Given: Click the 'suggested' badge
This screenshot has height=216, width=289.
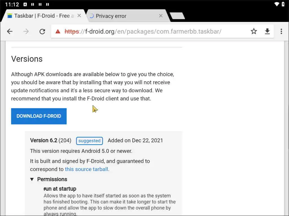Looking at the screenshot, I should pyautogui.click(x=89, y=141).
